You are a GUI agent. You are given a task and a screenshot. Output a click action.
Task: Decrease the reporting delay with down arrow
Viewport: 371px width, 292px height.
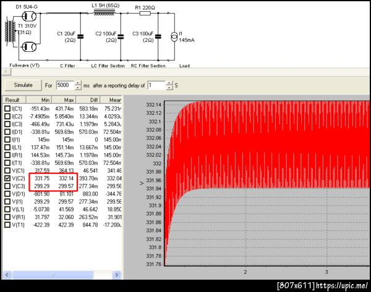pyautogui.click(x=169, y=88)
